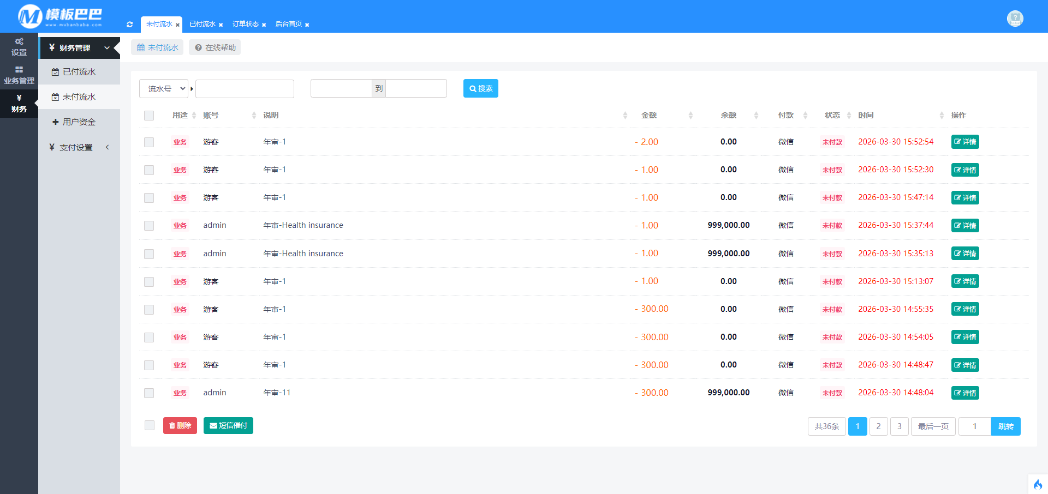The image size is (1048, 494).
Task: Check the row dated 2026-03-30 15:52:54
Action: point(149,142)
